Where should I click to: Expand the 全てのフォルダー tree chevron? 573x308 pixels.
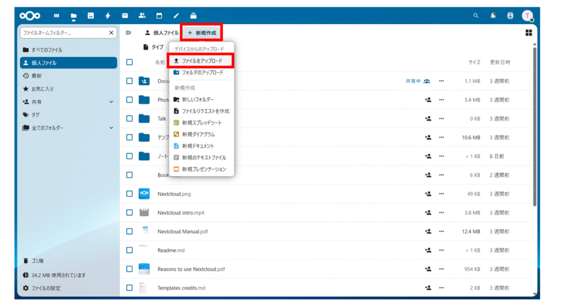click(x=111, y=127)
